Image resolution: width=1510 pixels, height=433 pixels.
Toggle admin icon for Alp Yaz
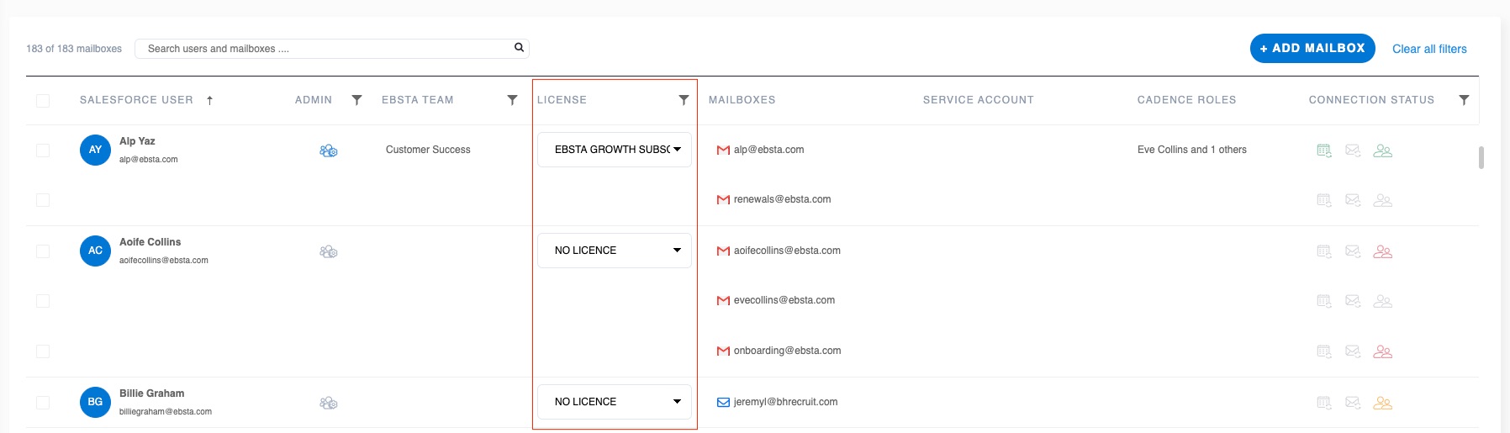(x=328, y=150)
